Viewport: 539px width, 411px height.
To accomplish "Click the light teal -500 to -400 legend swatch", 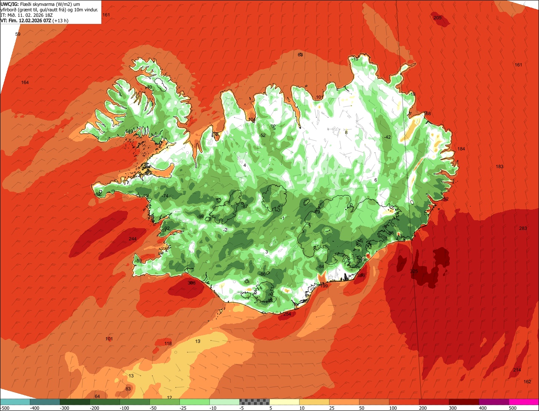I will click(x=15, y=402).
